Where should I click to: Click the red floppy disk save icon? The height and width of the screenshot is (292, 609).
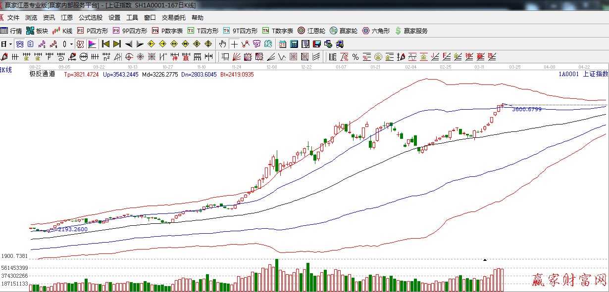click(x=316, y=44)
